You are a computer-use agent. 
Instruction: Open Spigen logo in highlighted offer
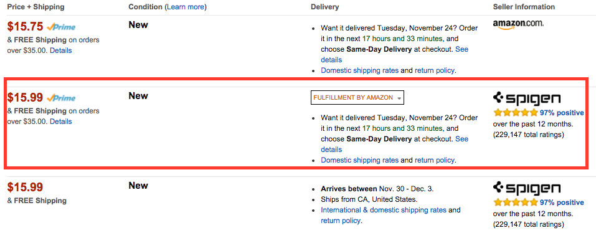(x=527, y=99)
